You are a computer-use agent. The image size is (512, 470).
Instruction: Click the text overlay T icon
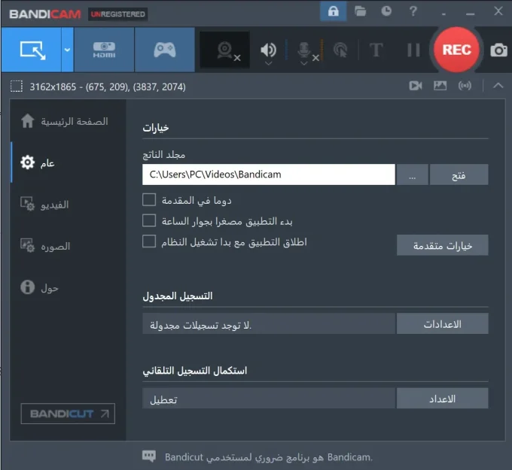[x=376, y=50]
